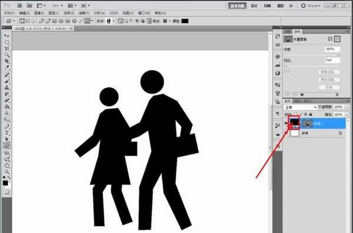Viewport: 353px width, 233px height.
Task: Enable Shape Layers mode in options bar
Action: click(x=22, y=21)
